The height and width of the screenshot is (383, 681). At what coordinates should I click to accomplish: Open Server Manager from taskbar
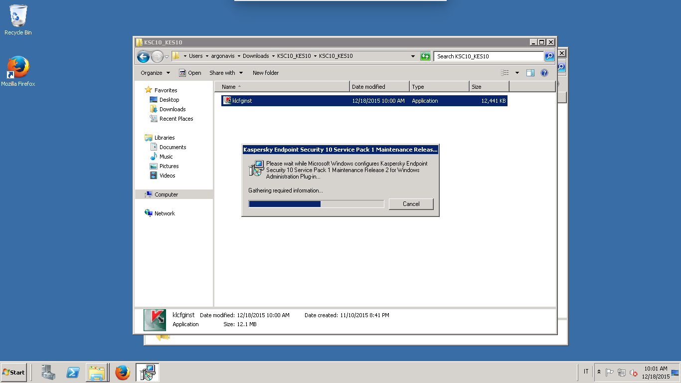coord(48,372)
